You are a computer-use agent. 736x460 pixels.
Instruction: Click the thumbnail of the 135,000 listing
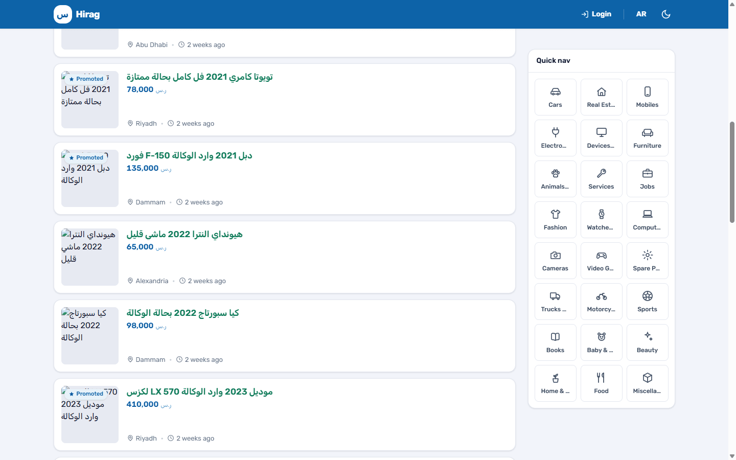90,178
